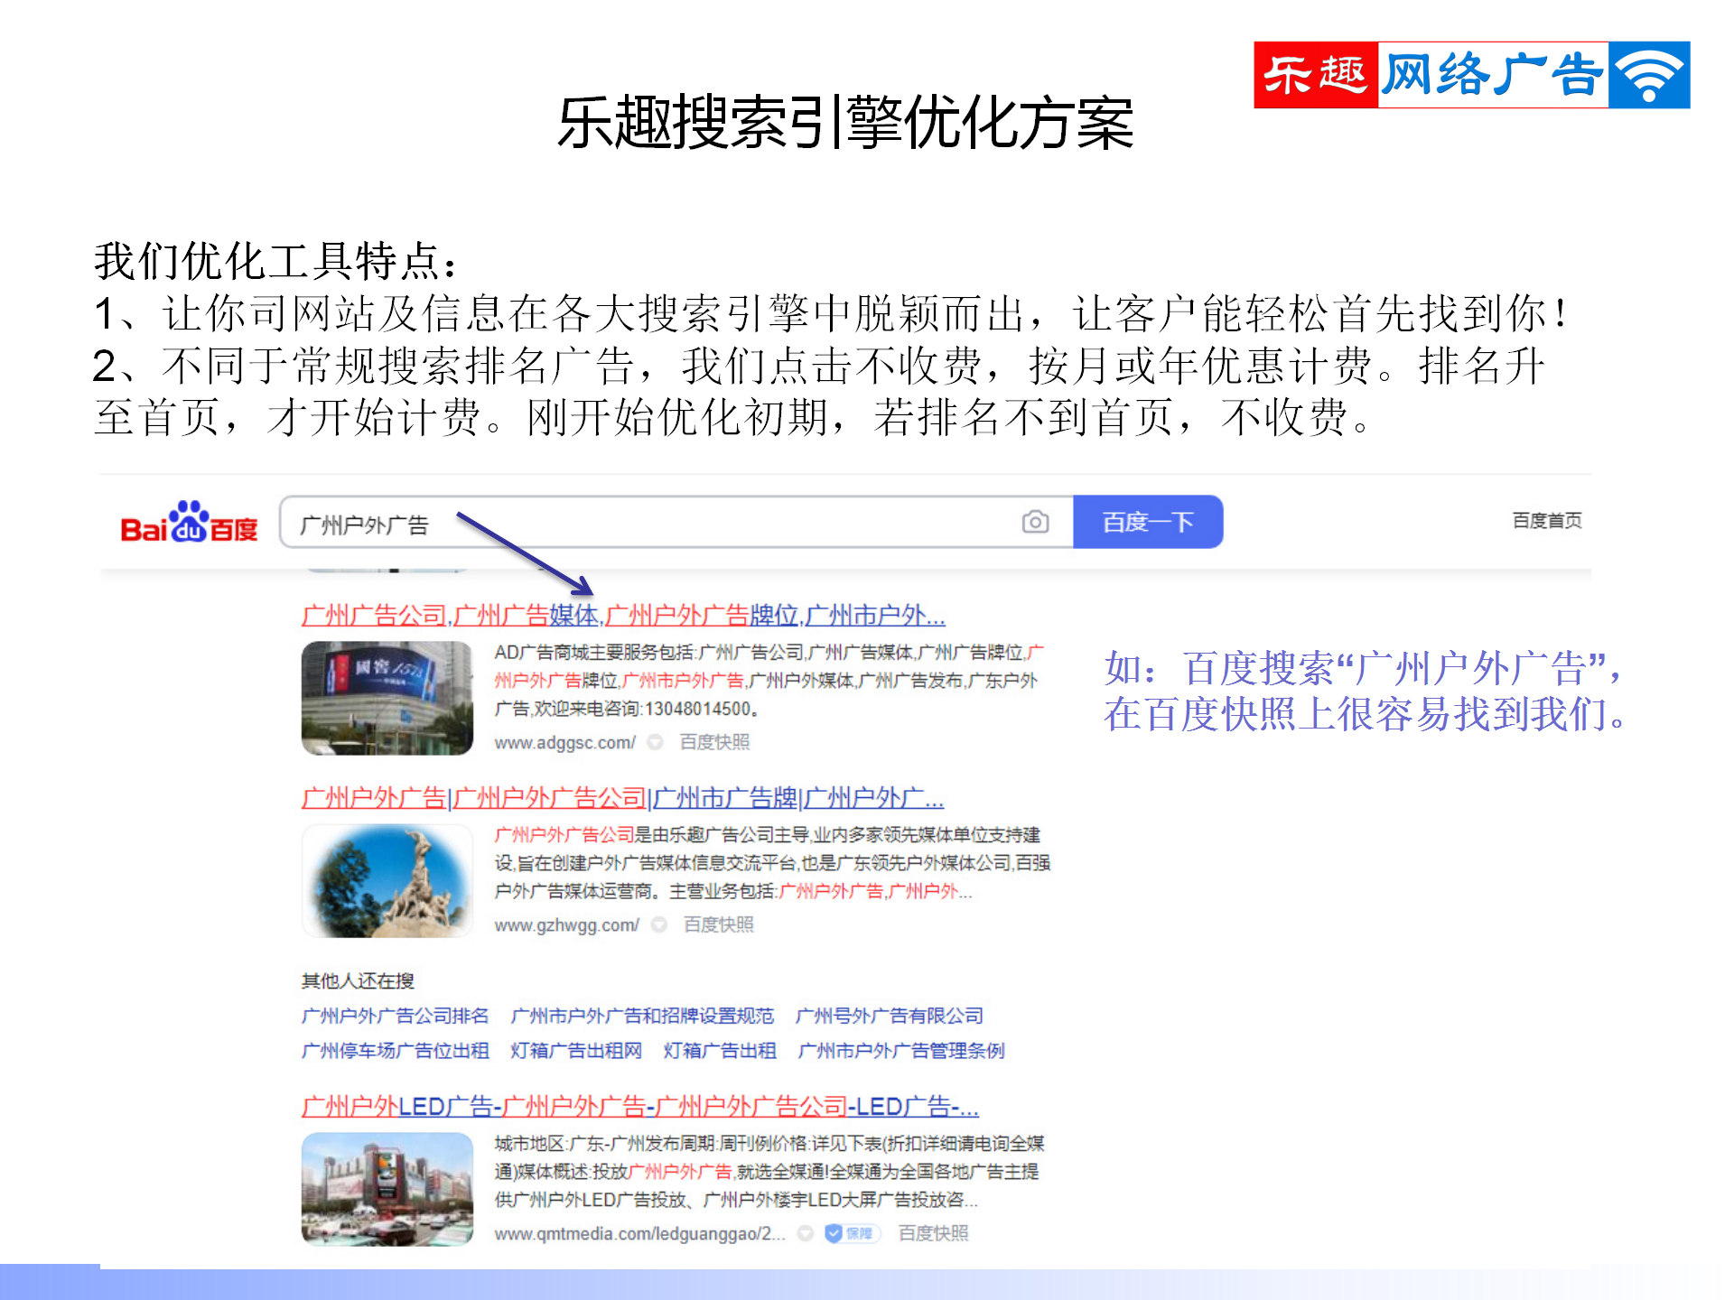Click the heading 其他人还在搜
This screenshot has height=1300, width=1734.
(358, 980)
